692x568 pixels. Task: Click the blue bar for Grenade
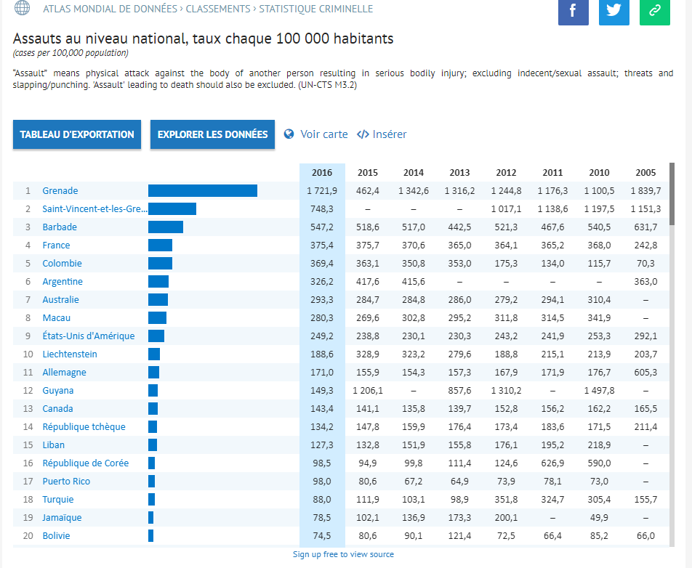point(202,191)
